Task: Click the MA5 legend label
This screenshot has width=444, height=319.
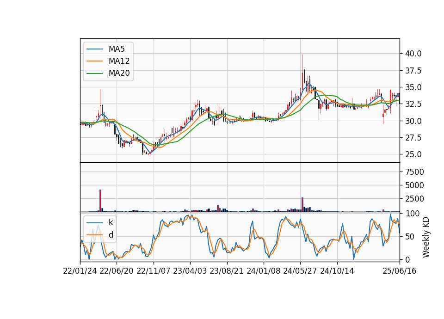Action: [117, 49]
